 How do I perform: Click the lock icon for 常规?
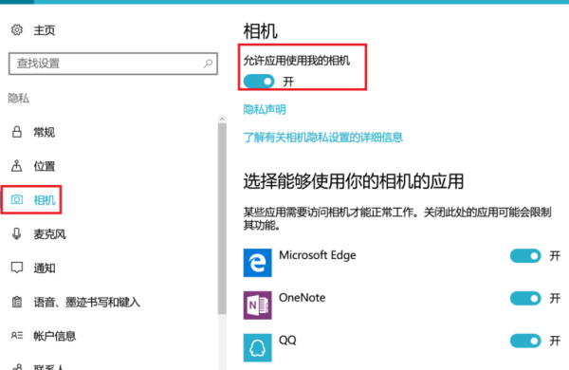[x=17, y=132]
